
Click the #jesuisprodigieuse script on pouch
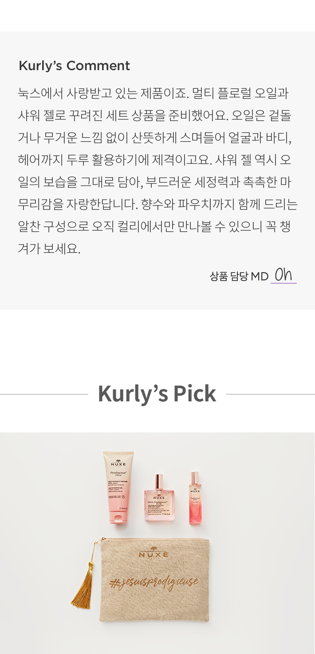154,583
